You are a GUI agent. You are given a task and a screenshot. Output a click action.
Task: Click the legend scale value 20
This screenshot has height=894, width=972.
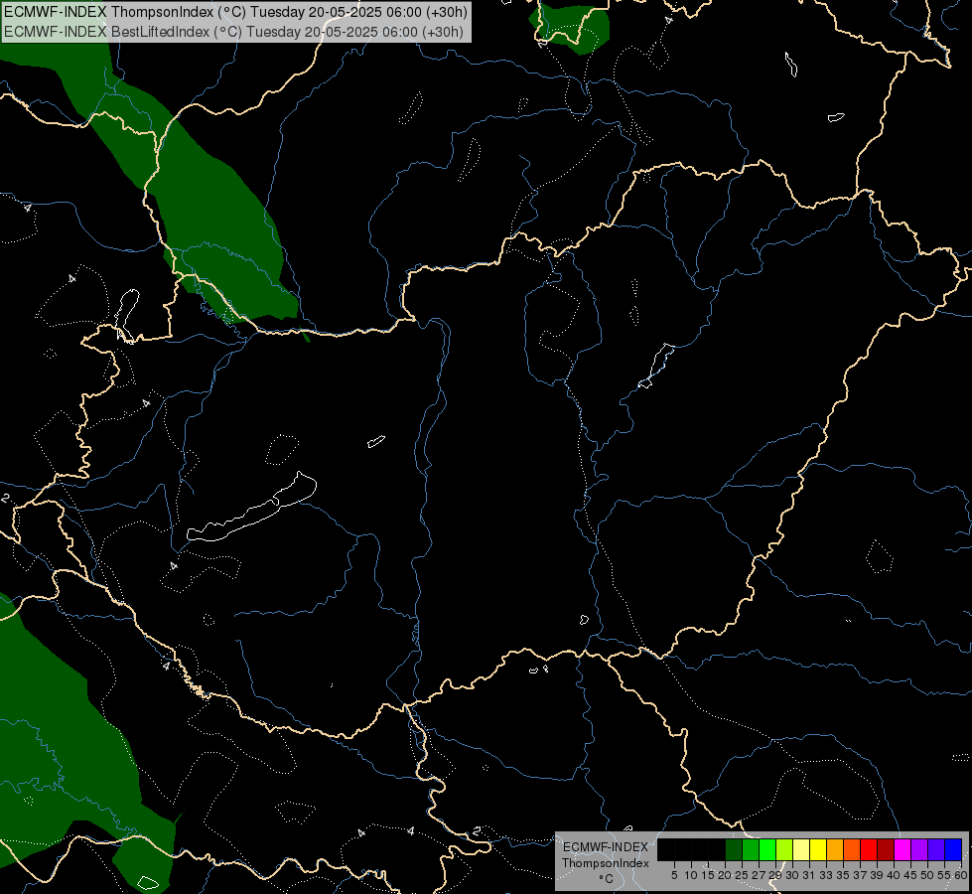(726, 875)
